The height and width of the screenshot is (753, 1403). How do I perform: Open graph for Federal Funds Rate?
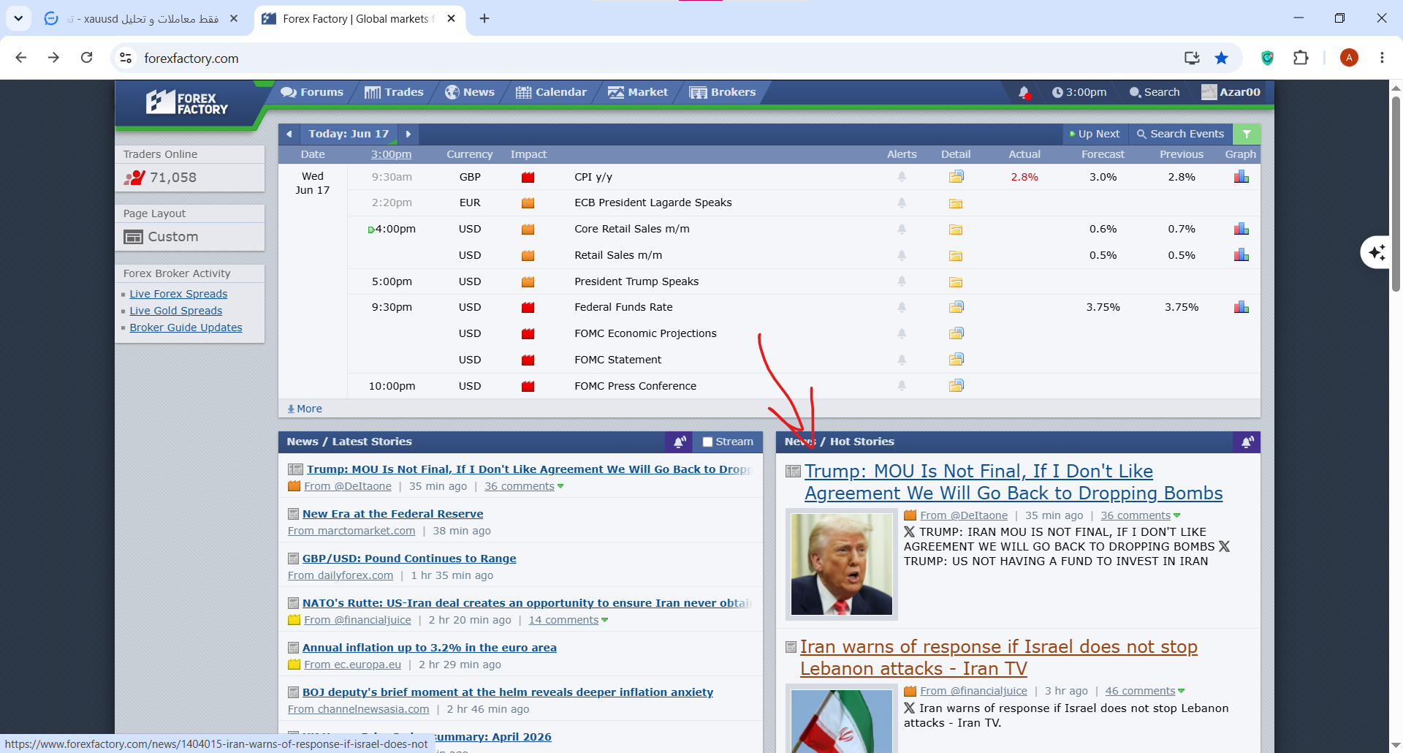[1241, 307]
